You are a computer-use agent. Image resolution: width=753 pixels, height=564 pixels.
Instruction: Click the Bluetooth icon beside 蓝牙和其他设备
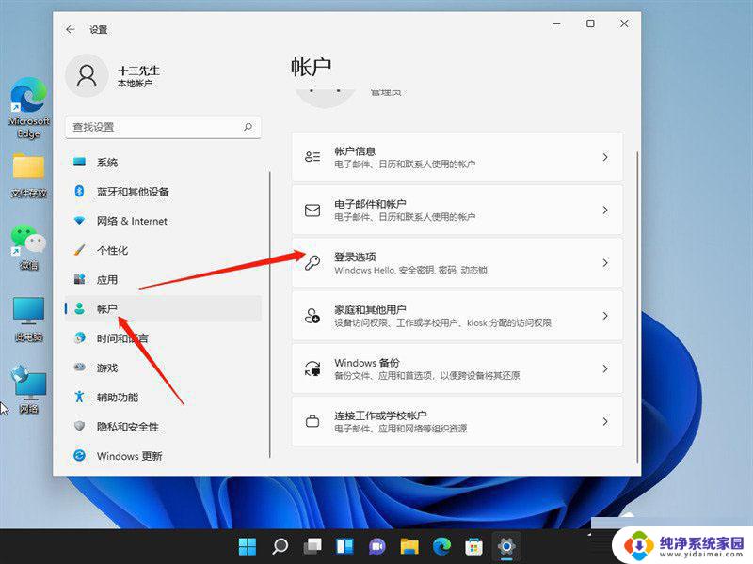click(79, 192)
